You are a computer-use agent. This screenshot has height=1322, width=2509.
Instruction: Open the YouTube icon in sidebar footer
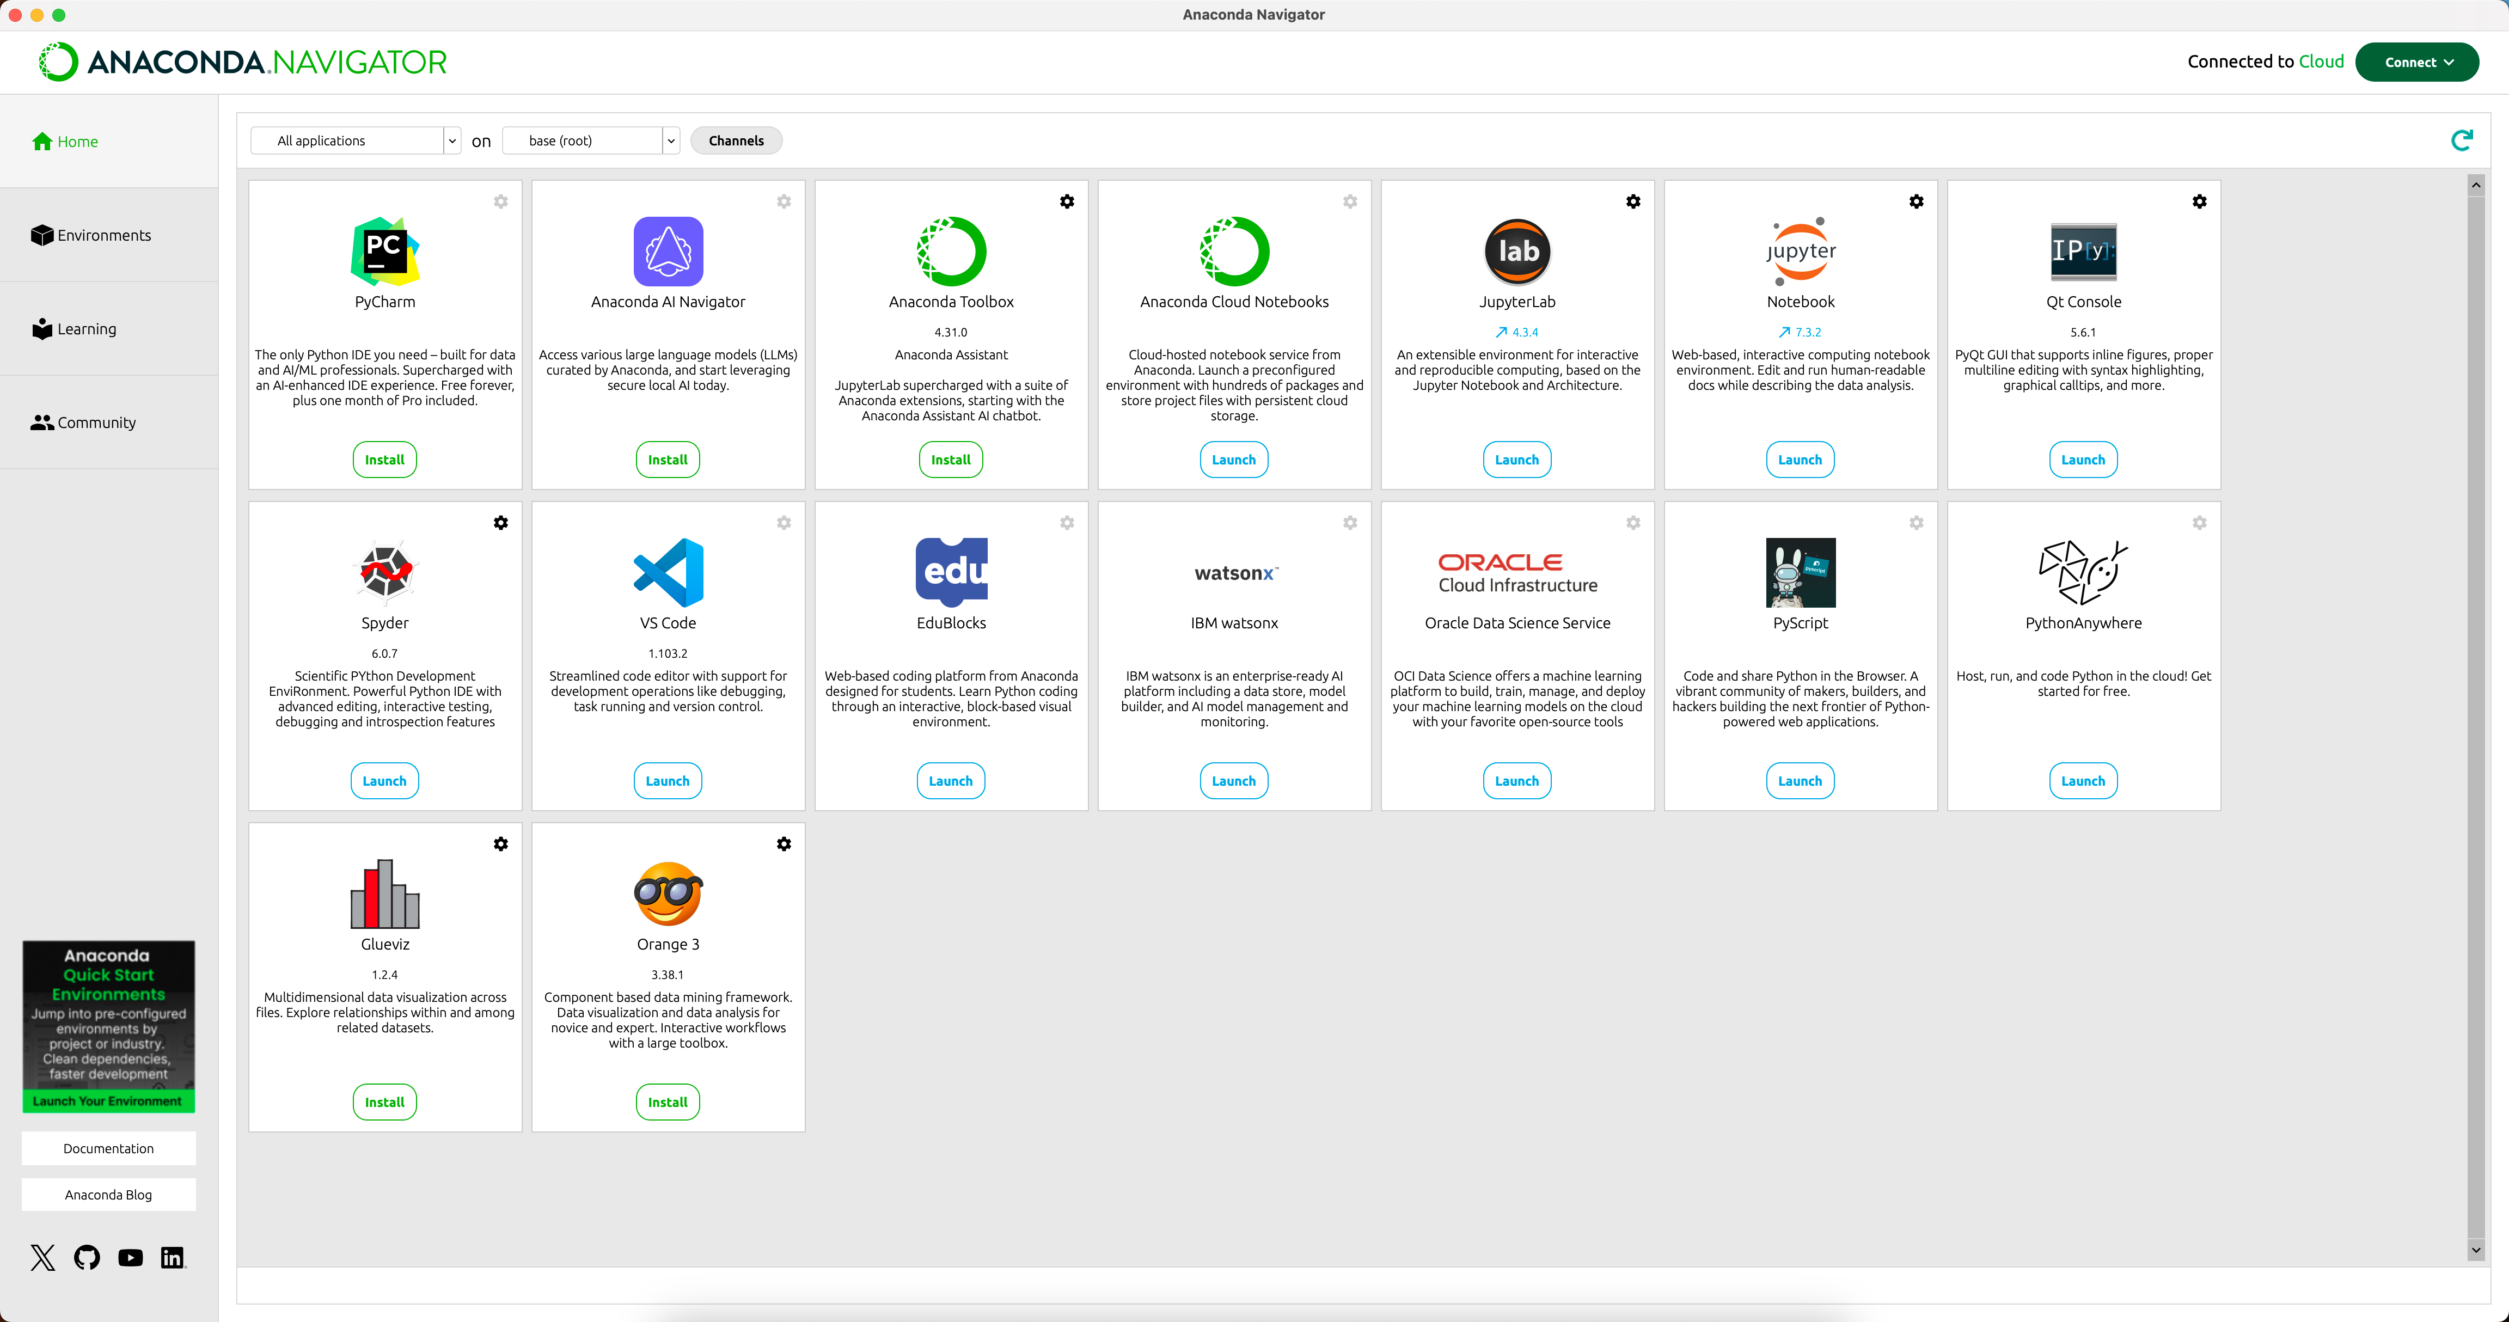[130, 1257]
